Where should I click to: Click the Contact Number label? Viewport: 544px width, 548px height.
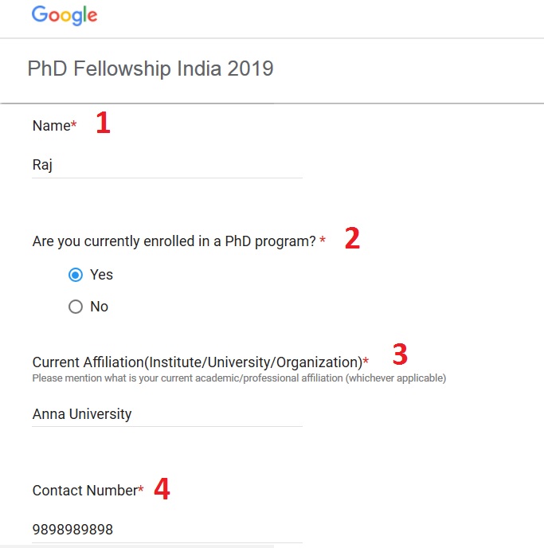pyautogui.click(x=85, y=491)
